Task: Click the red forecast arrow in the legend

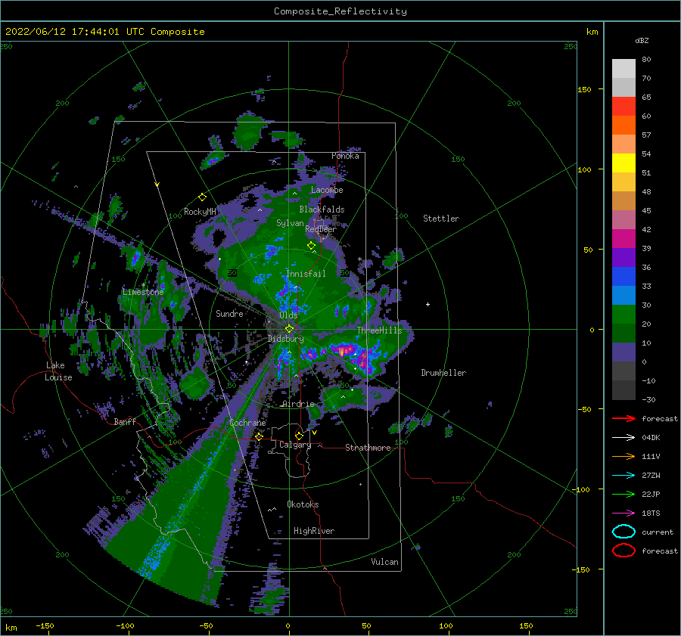Action: tap(623, 418)
